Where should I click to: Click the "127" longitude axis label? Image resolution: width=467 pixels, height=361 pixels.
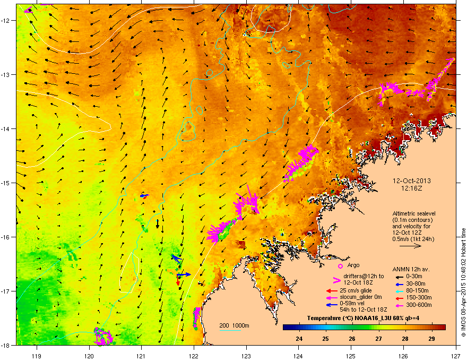456,356
